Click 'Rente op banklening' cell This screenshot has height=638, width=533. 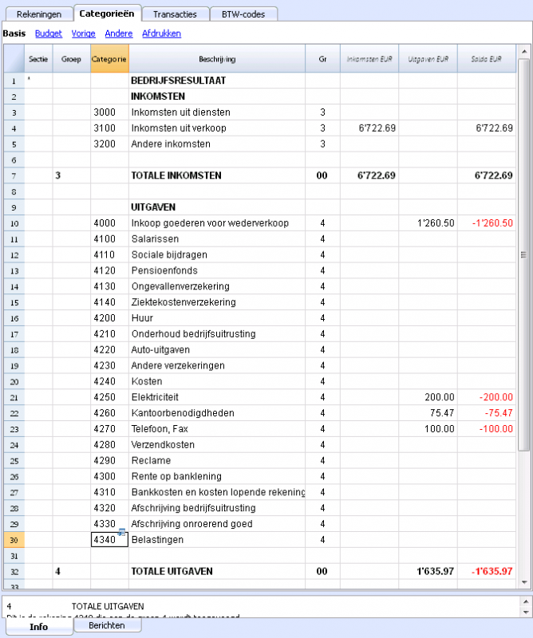[217, 477]
